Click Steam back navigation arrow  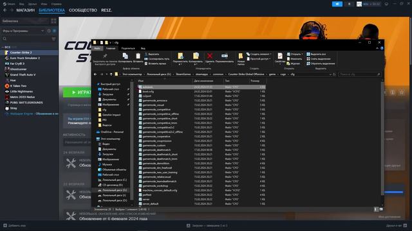pos(5,10)
